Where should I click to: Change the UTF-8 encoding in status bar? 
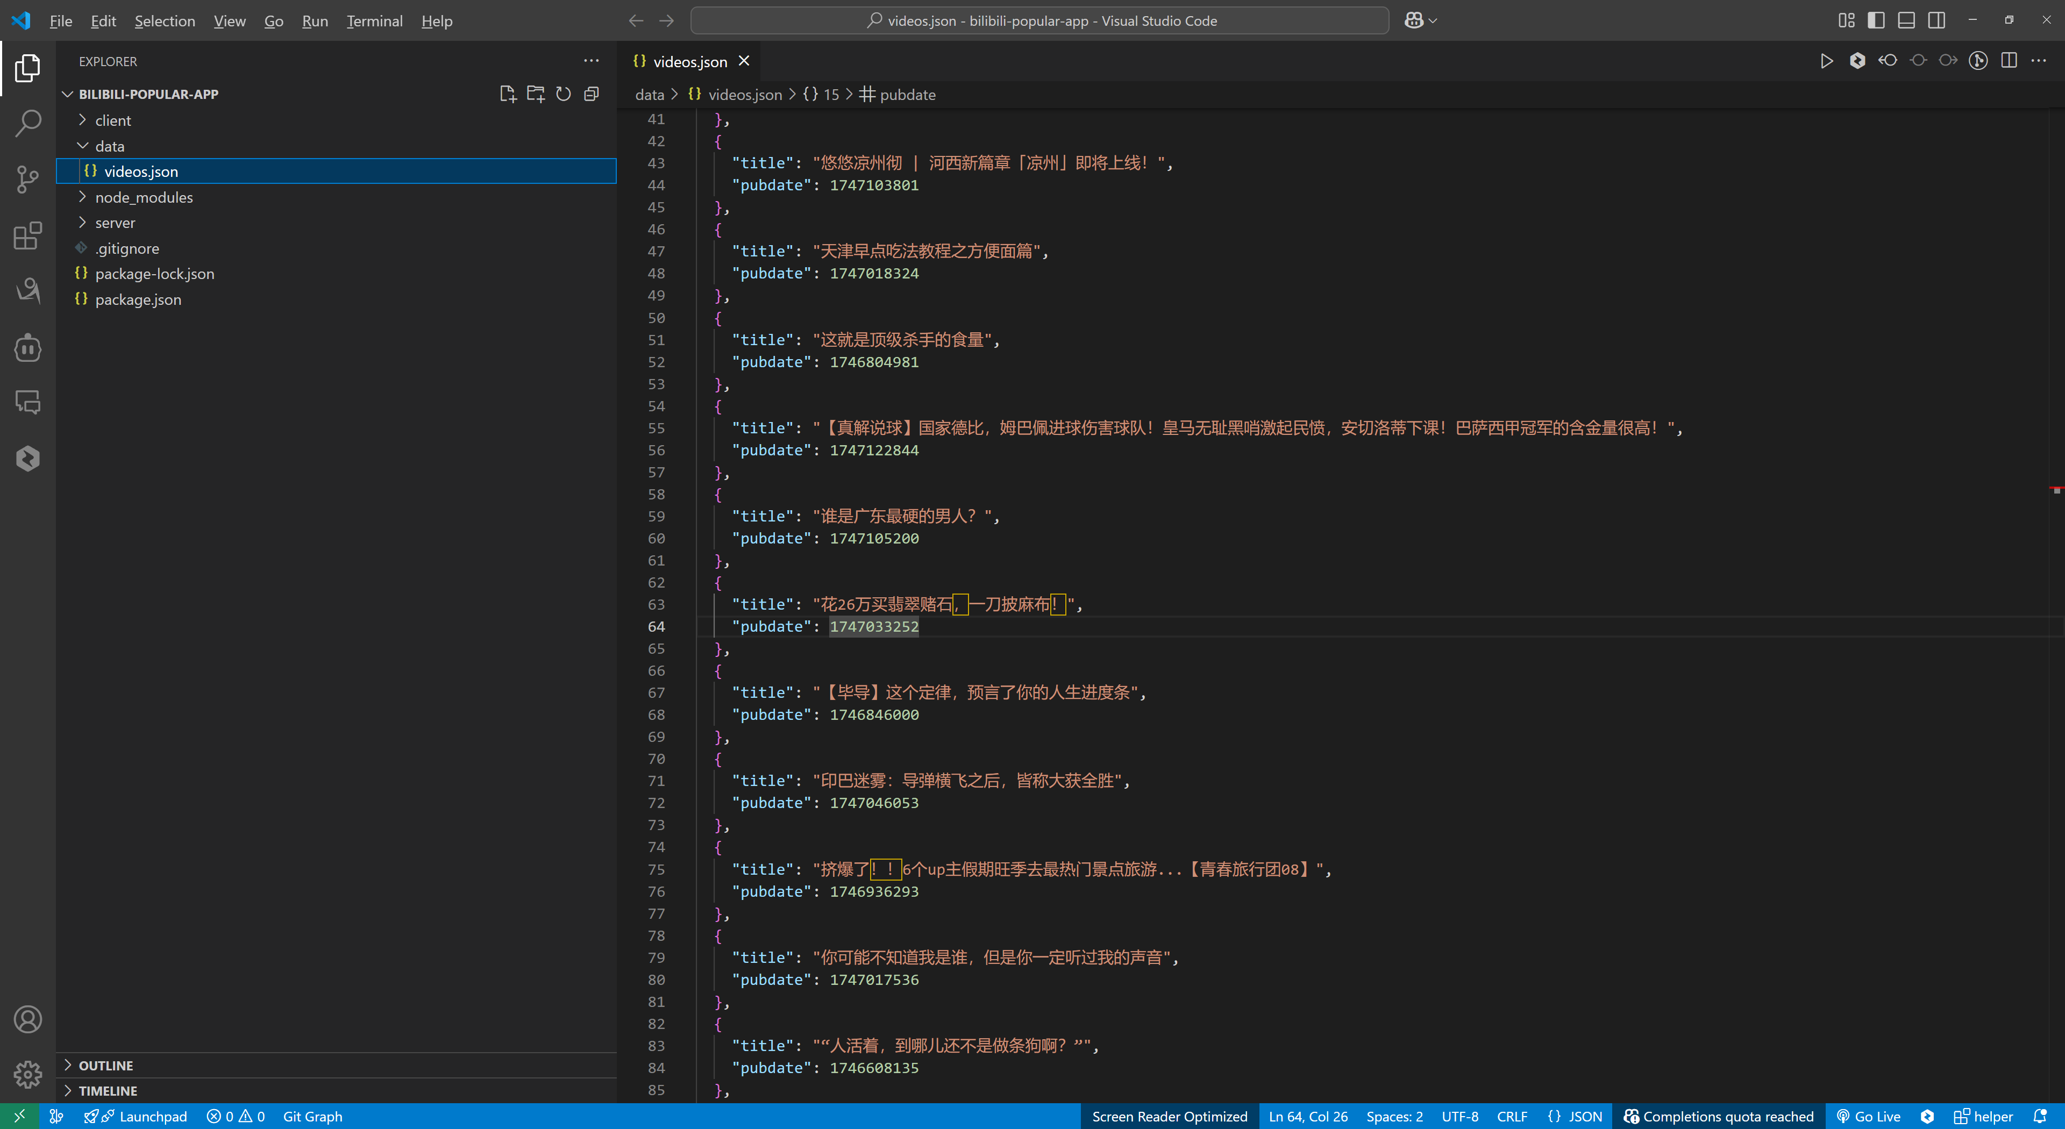tap(1460, 1116)
